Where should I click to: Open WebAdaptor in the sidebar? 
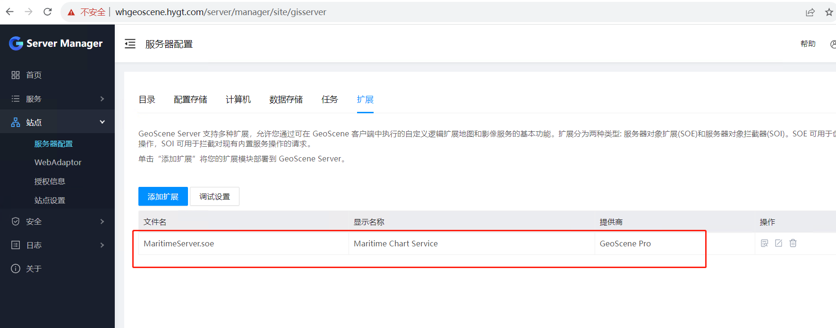[x=58, y=162]
